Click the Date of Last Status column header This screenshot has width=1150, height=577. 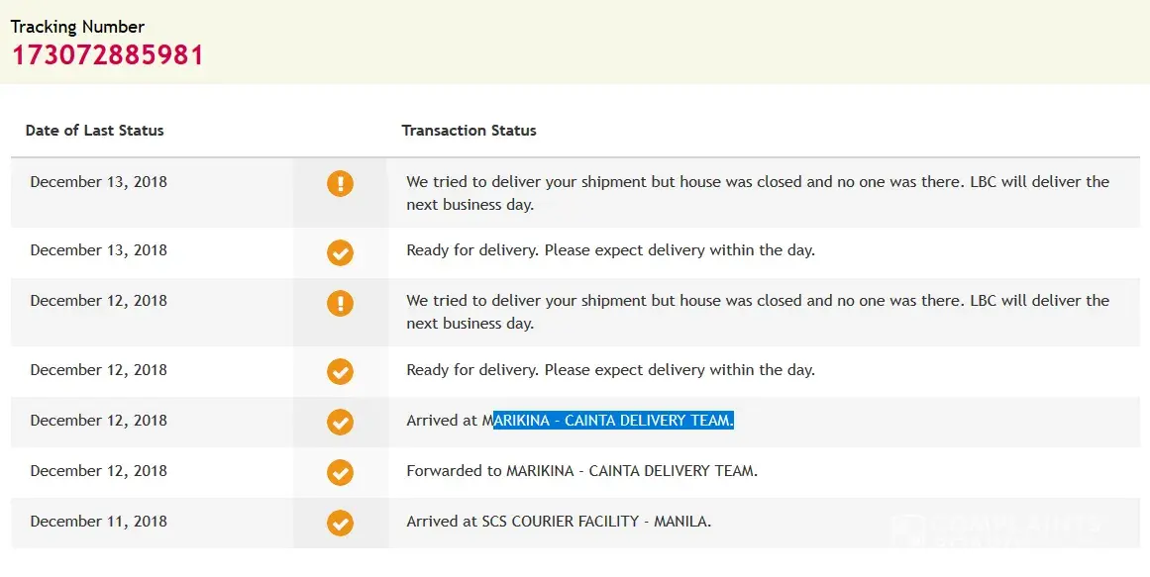click(95, 131)
